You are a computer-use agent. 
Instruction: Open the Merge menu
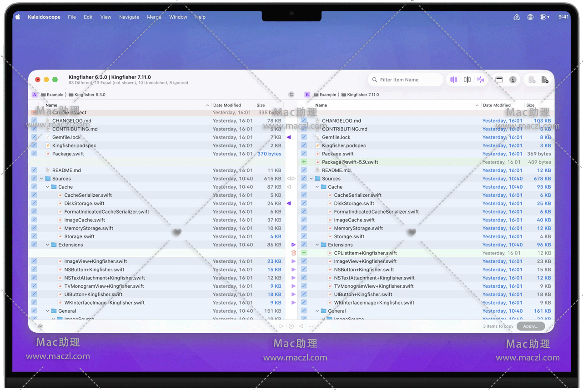[x=154, y=17]
